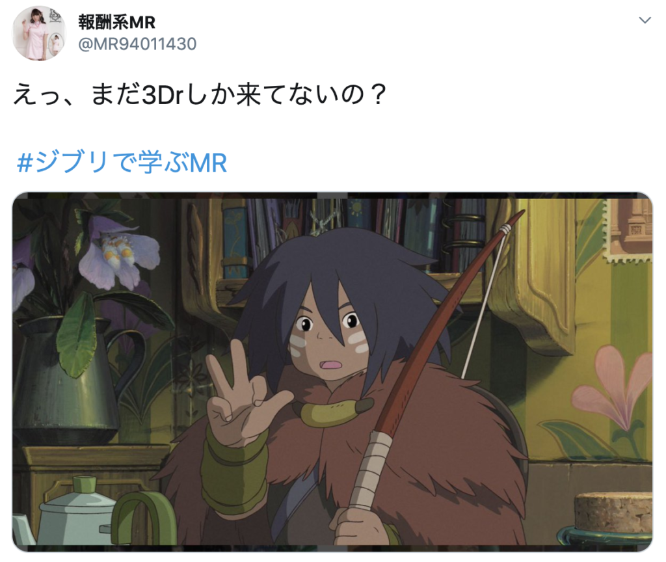Viewport: 666px width, 562px height.
Task: Open the attached anime image
Action: point(332,372)
